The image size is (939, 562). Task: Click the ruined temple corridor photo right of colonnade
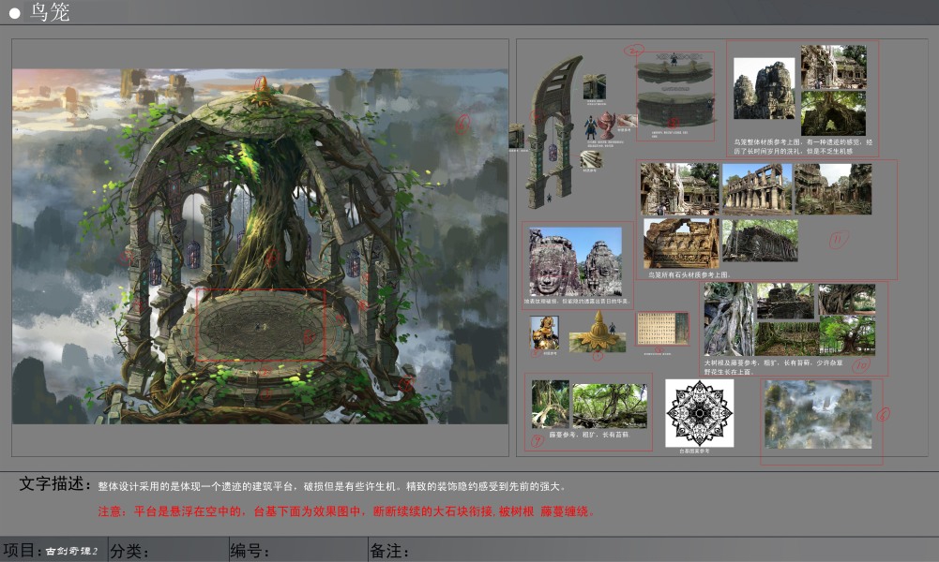833,189
